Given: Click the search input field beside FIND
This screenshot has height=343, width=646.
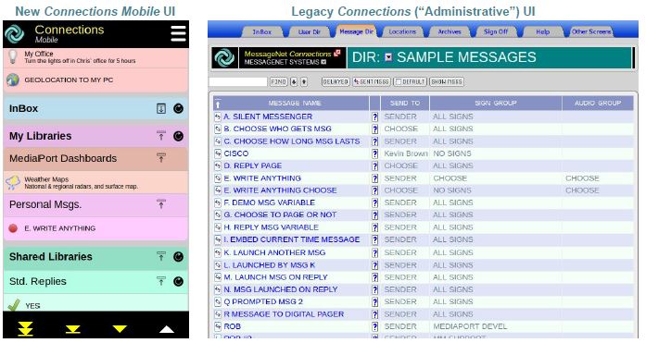Looking at the screenshot, I should [237, 81].
